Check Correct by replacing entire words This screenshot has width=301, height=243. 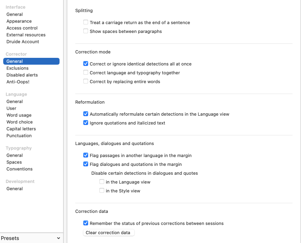86,82
